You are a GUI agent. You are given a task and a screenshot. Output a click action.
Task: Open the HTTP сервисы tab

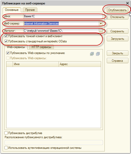click(x=41, y=47)
